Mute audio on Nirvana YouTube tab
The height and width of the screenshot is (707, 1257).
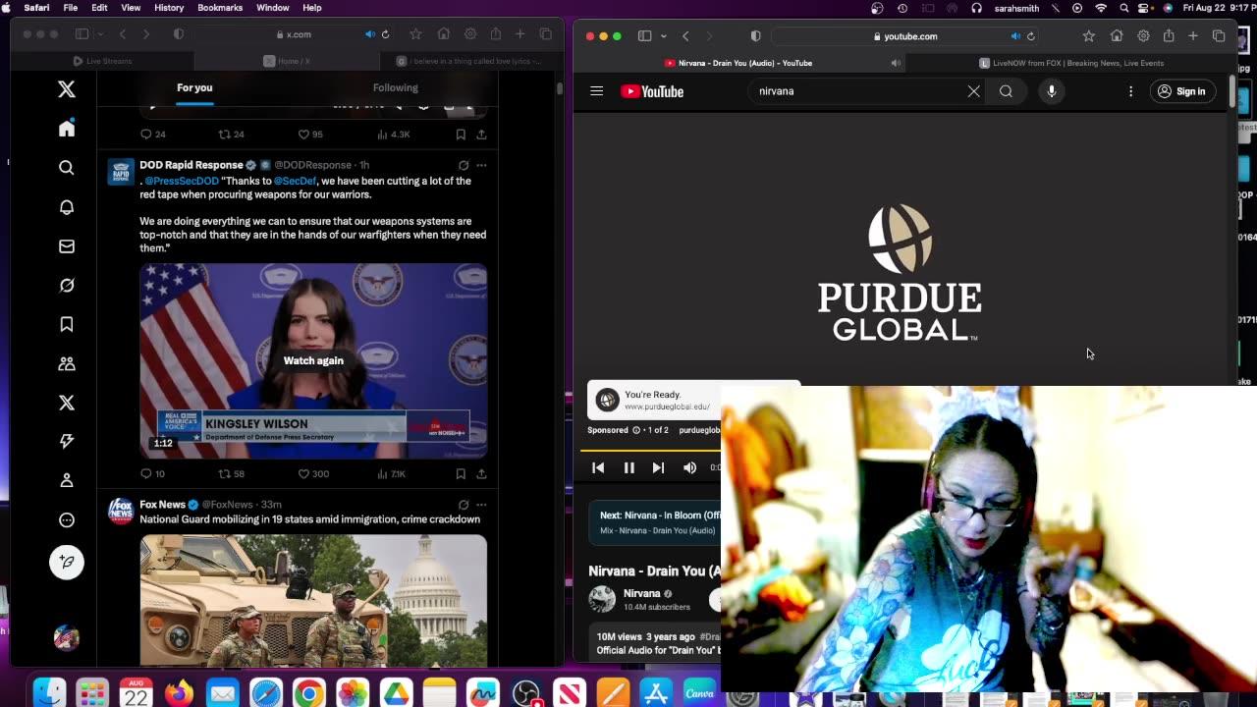pos(895,63)
